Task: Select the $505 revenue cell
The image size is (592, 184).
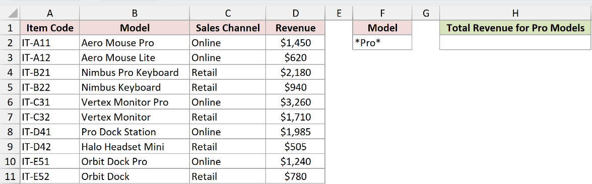Action: (296, 147)
